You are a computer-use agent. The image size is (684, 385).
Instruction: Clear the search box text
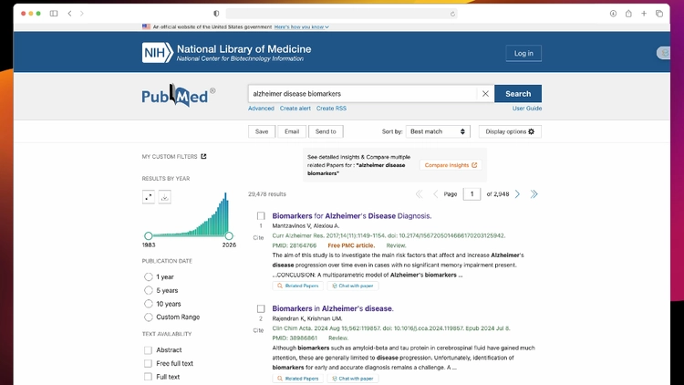point(485,94)
